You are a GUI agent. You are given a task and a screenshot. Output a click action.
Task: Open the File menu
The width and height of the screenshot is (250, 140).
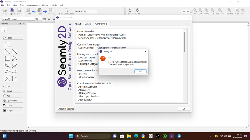pos(3,5)
